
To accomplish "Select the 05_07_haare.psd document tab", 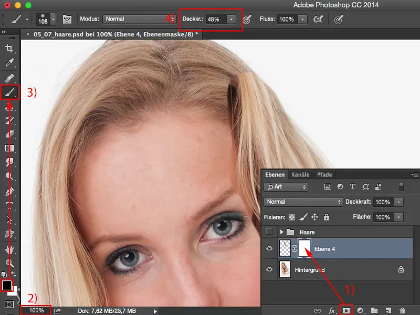I will [x=115, y=34].
